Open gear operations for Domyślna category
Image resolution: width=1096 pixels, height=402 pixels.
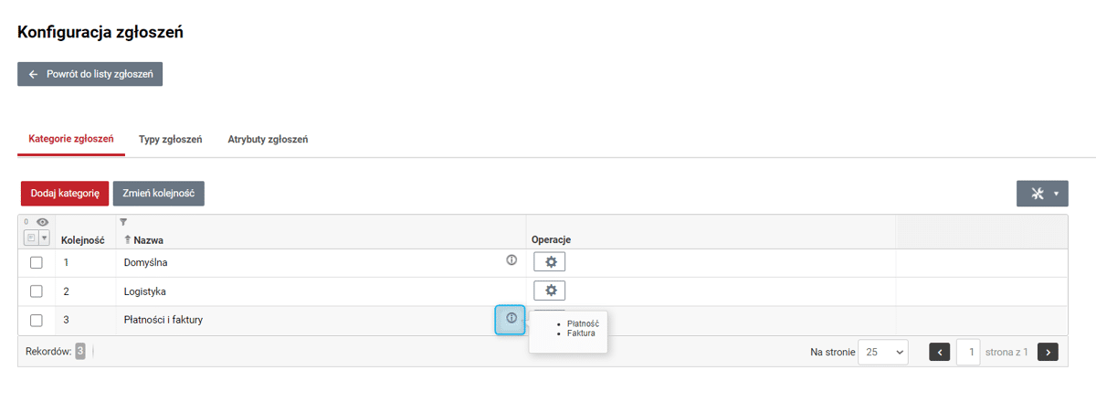point(550,262)
